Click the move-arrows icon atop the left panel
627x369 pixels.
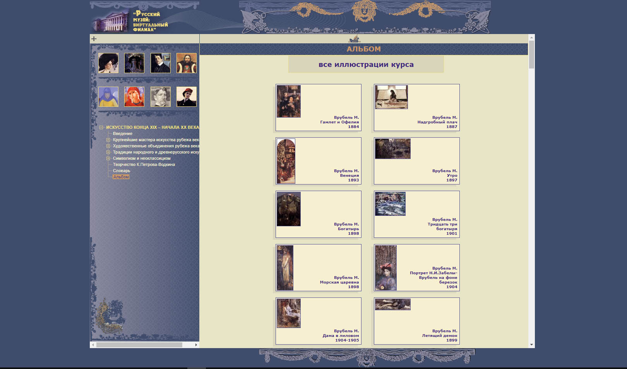[x=94, y=39]
